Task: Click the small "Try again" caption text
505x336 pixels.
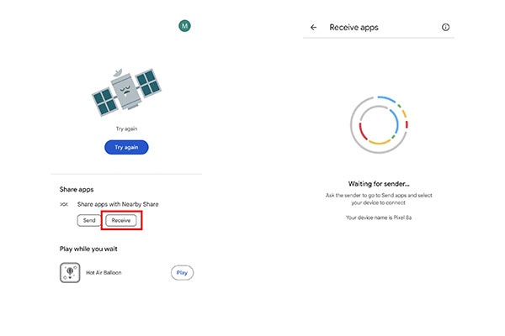Action: 126,129
